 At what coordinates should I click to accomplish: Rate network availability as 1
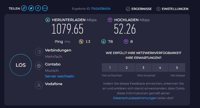point(110,67)
